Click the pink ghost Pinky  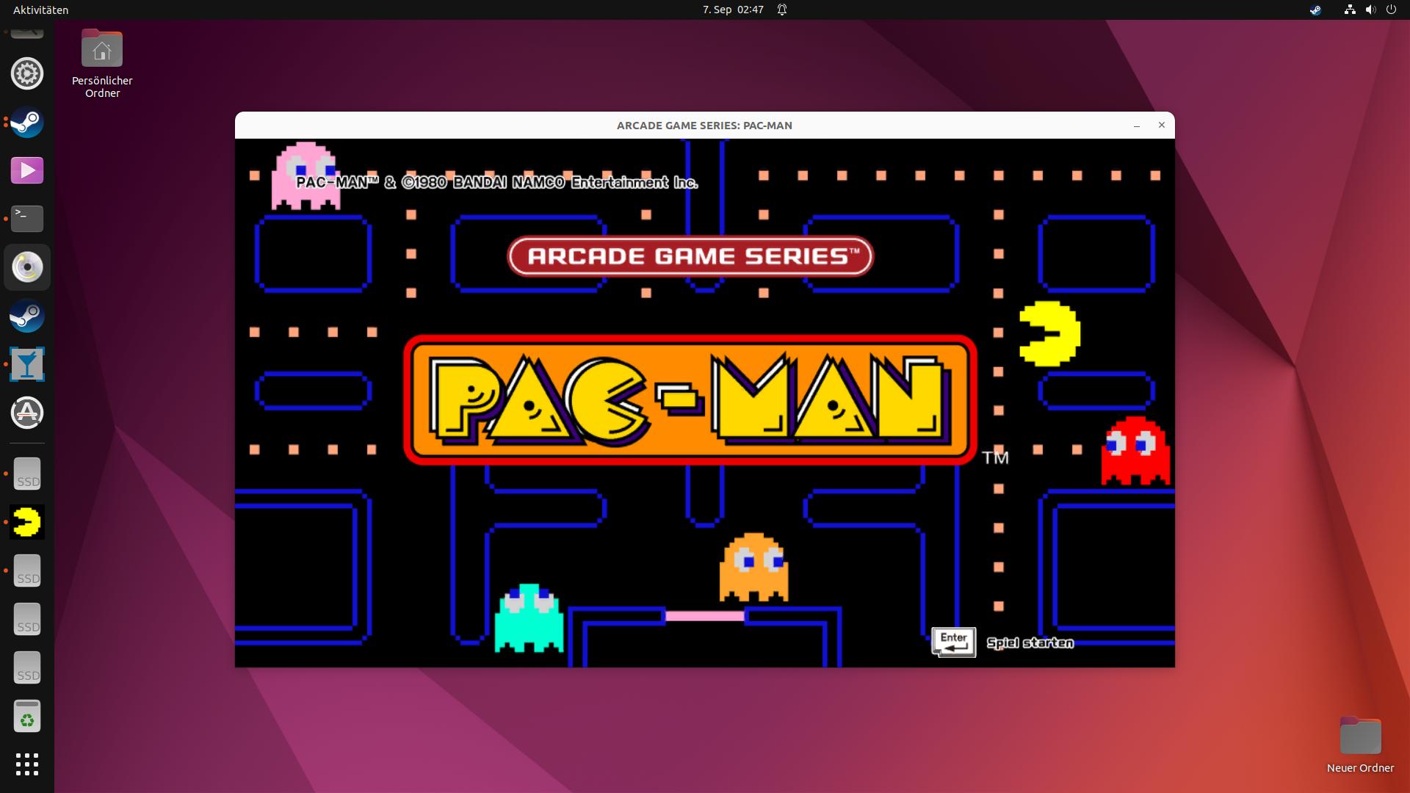[x=306, y=175]
